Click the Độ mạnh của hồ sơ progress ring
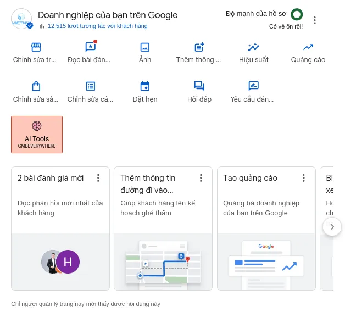This screenshot has width=345, height=317. click(x=297, y=14)
